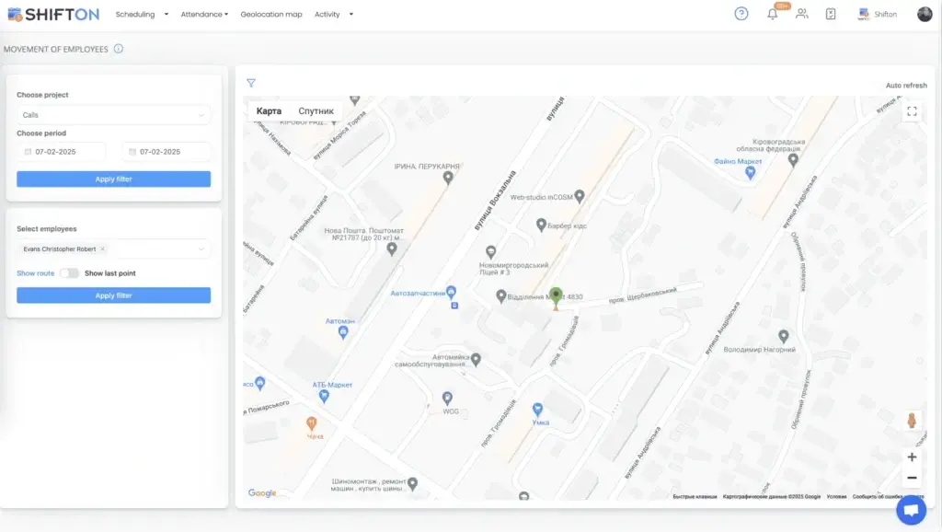Open the notifications bell icon

(773, 14)
